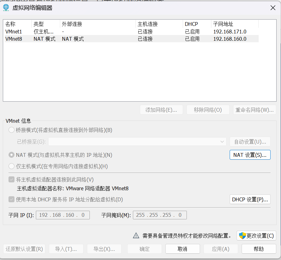Click the 导出 button
The image size is (281, 260).
(x=104, y=249)
